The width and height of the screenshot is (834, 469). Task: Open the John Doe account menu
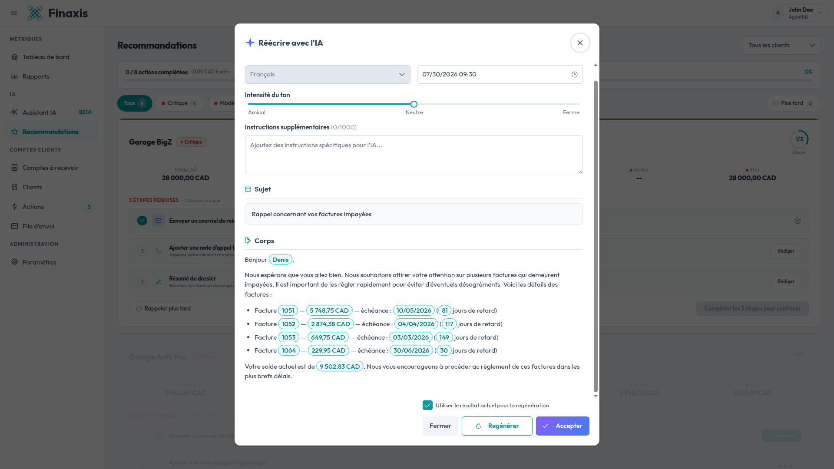coord(798,13)
